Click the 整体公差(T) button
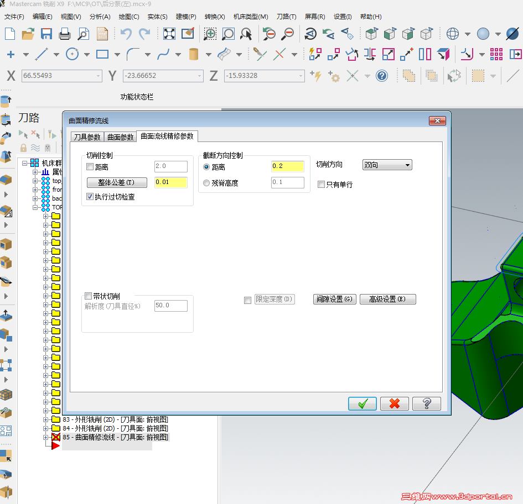523x504 pixels. [117, 182]
